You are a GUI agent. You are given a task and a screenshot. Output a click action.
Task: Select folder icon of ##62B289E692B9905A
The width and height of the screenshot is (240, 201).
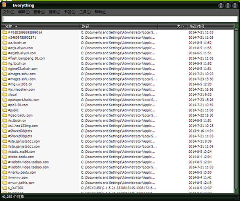(5, 32)
